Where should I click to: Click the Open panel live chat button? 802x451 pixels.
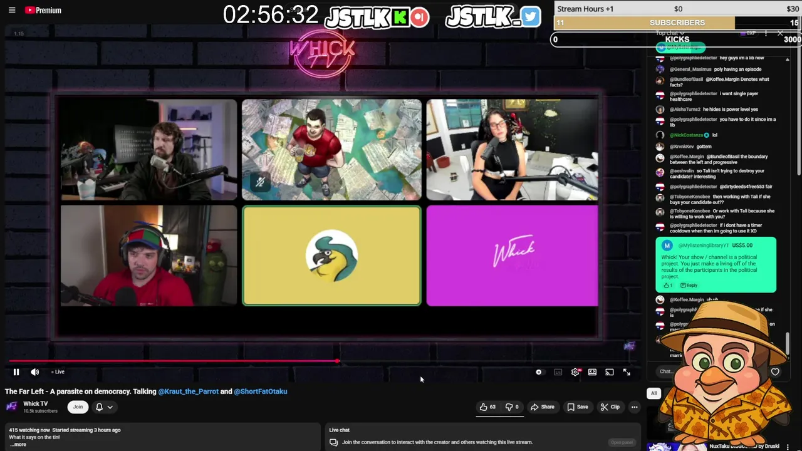(622, 442)
